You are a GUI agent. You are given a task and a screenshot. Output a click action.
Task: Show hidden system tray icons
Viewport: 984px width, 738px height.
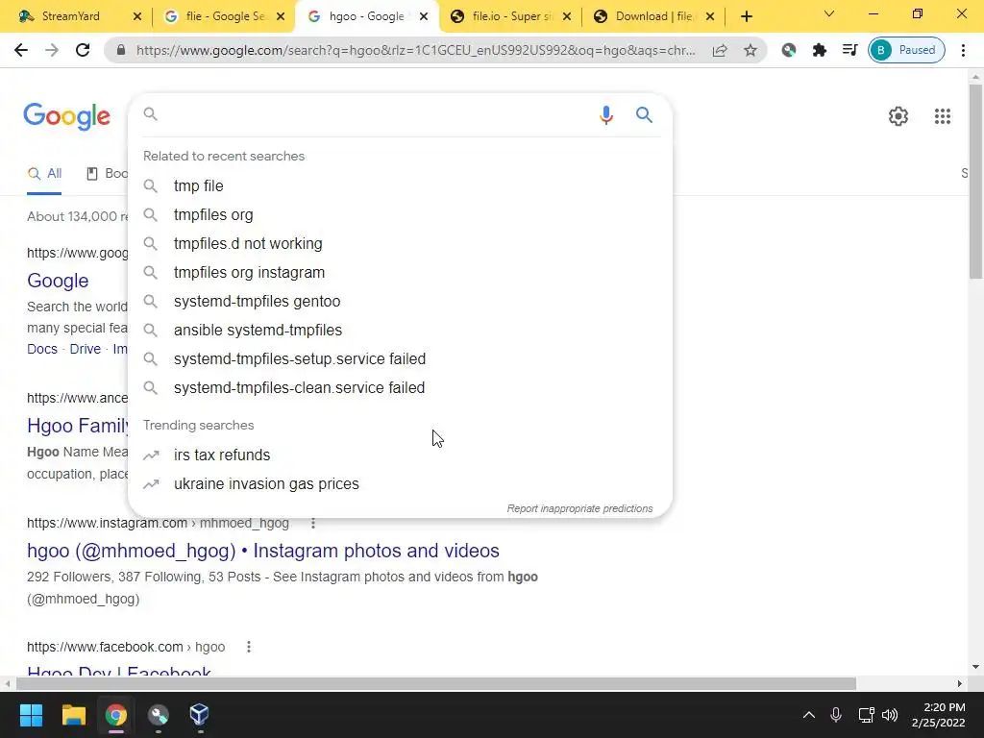pos(809,715)
